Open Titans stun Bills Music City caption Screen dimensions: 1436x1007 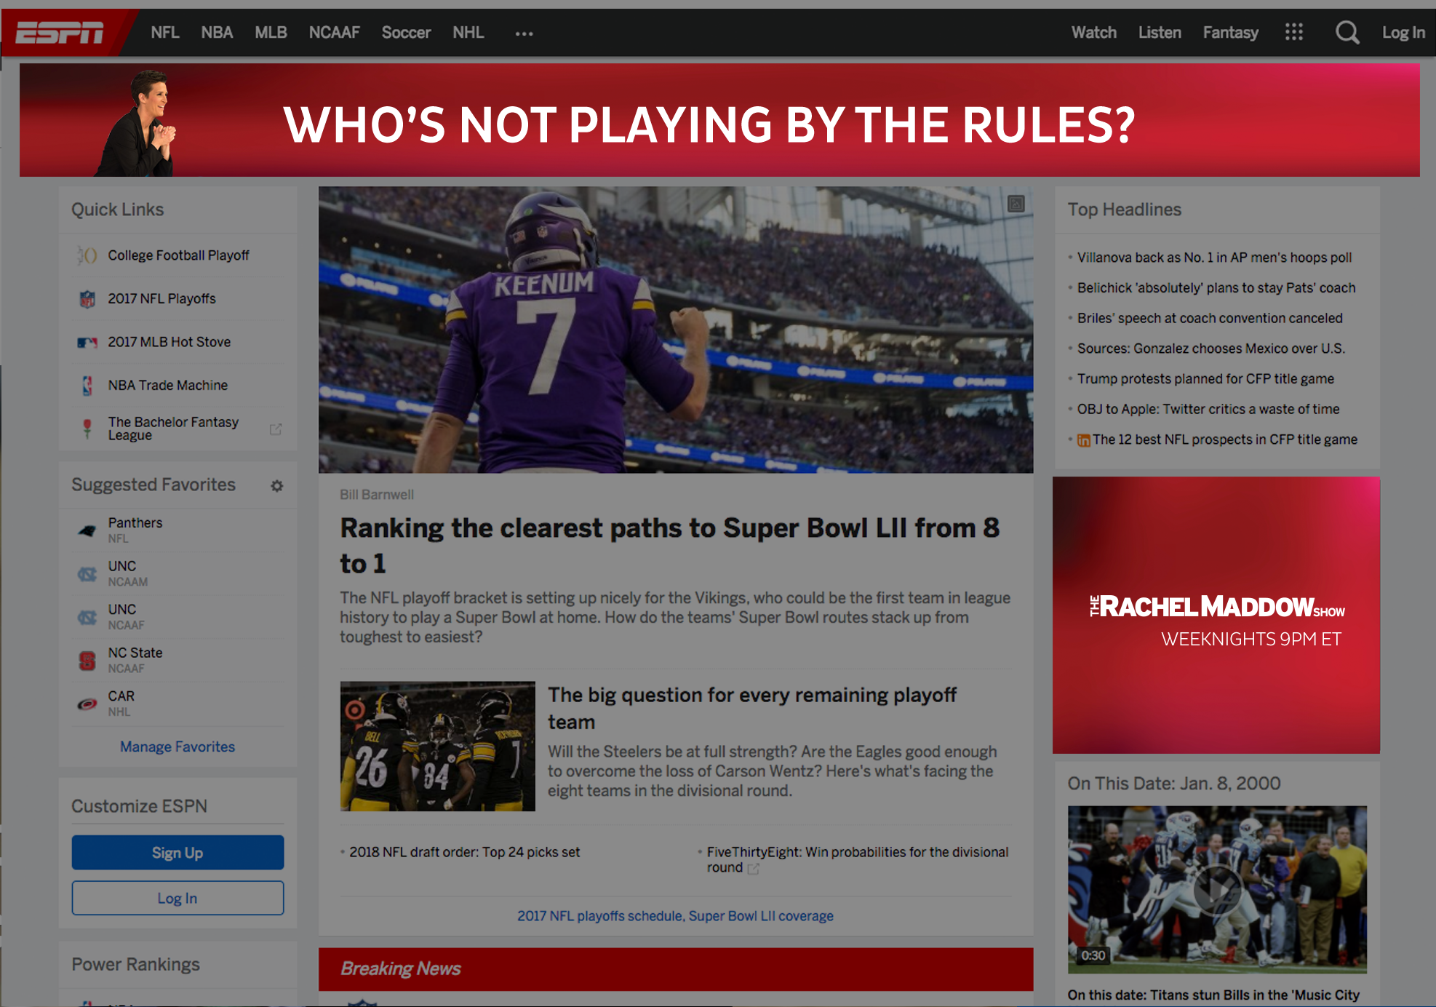(x=1213, y=995)
